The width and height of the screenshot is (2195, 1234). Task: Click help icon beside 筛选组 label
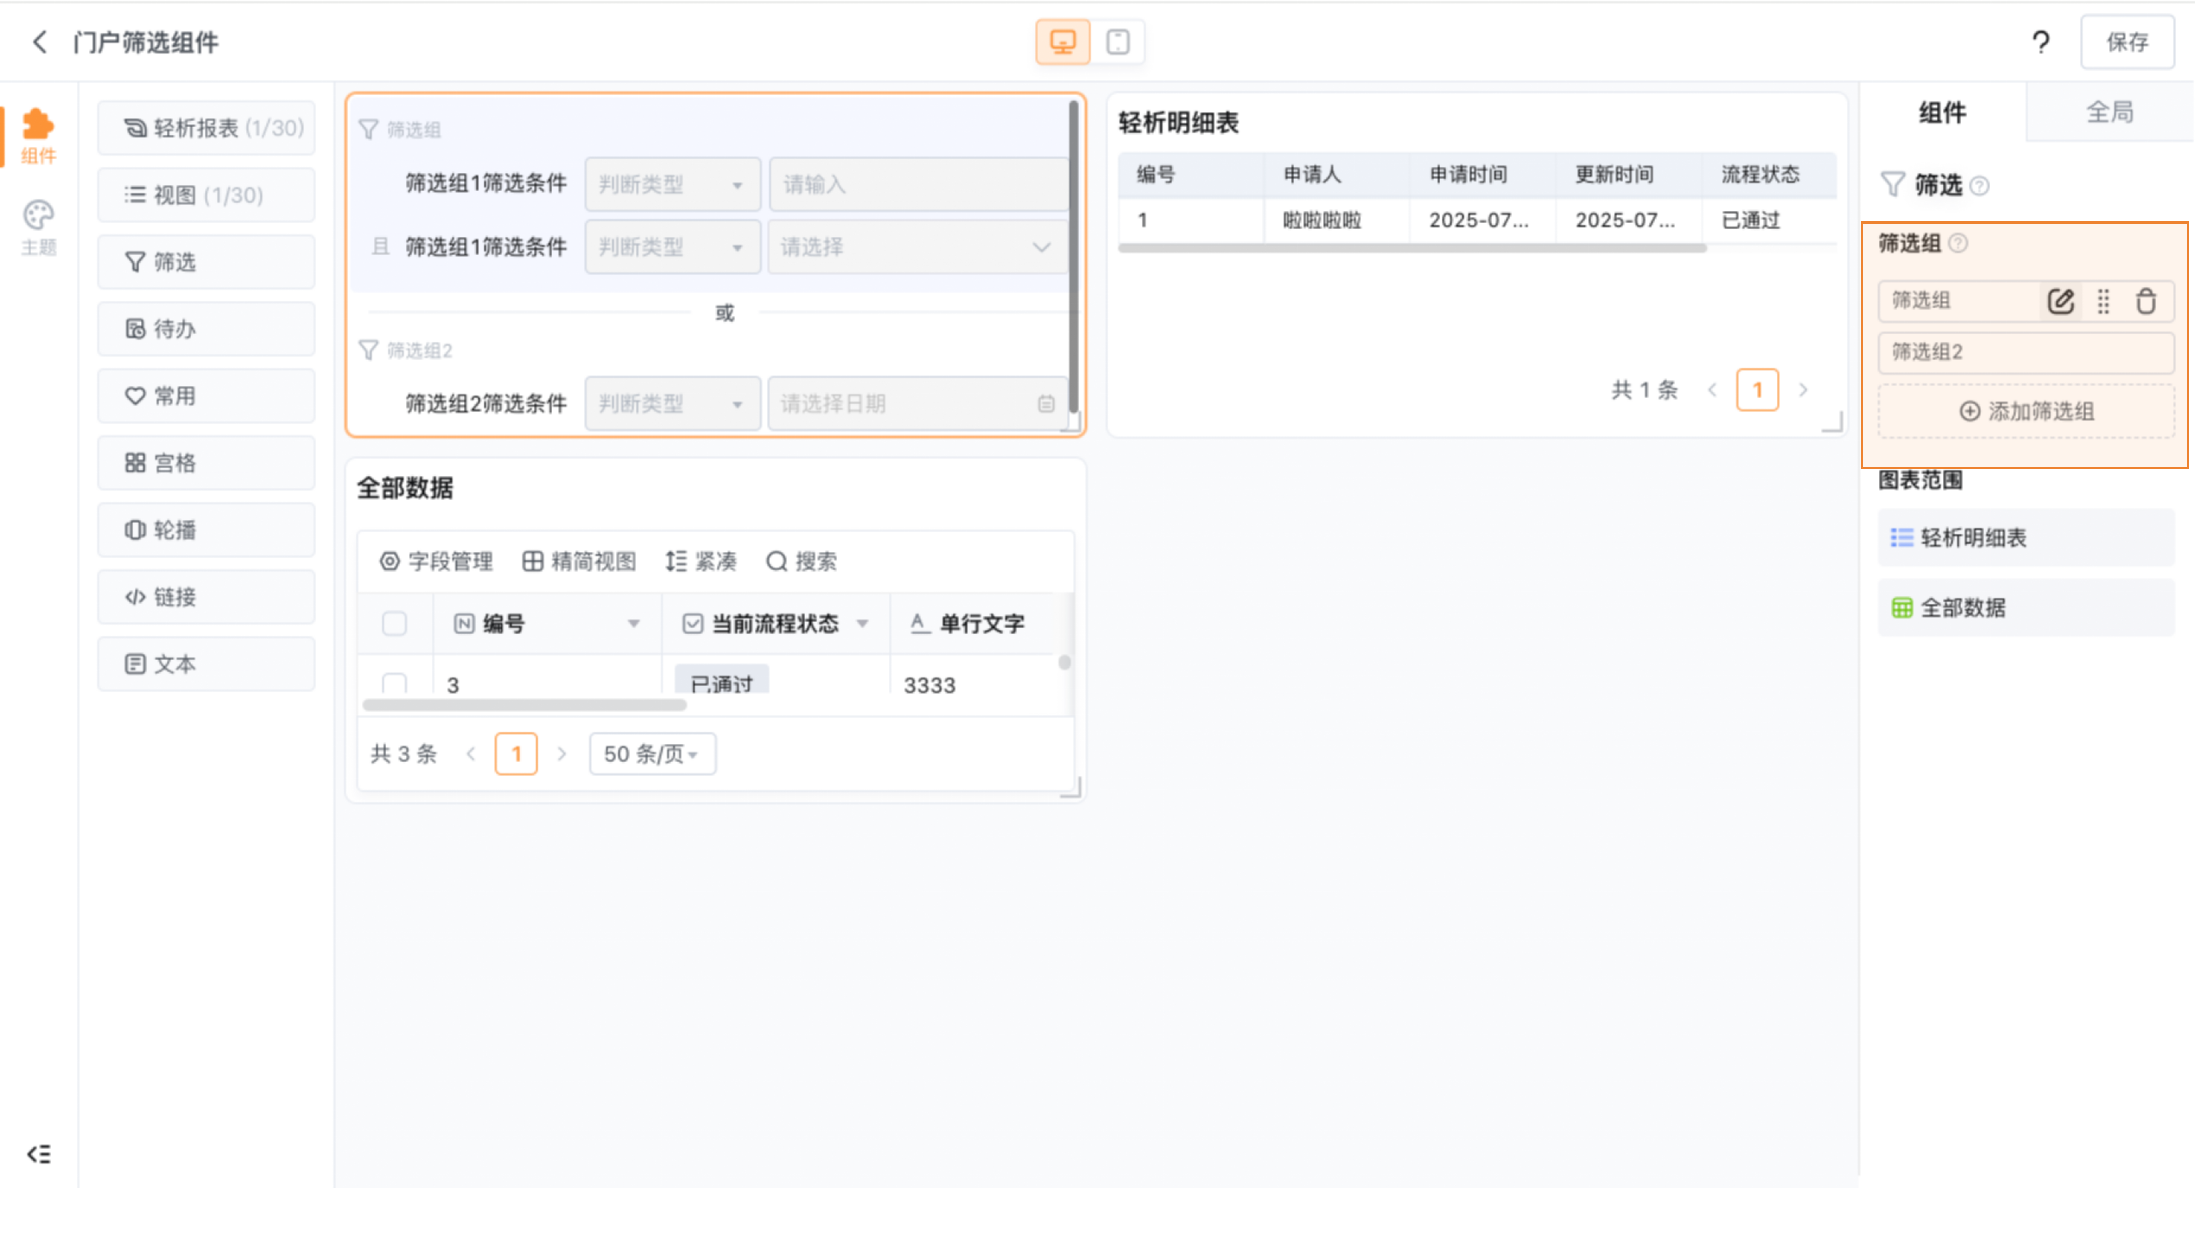1958,244
